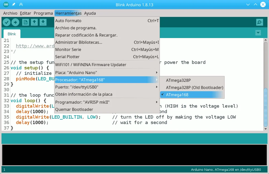The width and height of the screenshot is (269, 174).
Task: Minimize window with title bar down chevron
Action: pyautogui.click(x=248, y=5)
